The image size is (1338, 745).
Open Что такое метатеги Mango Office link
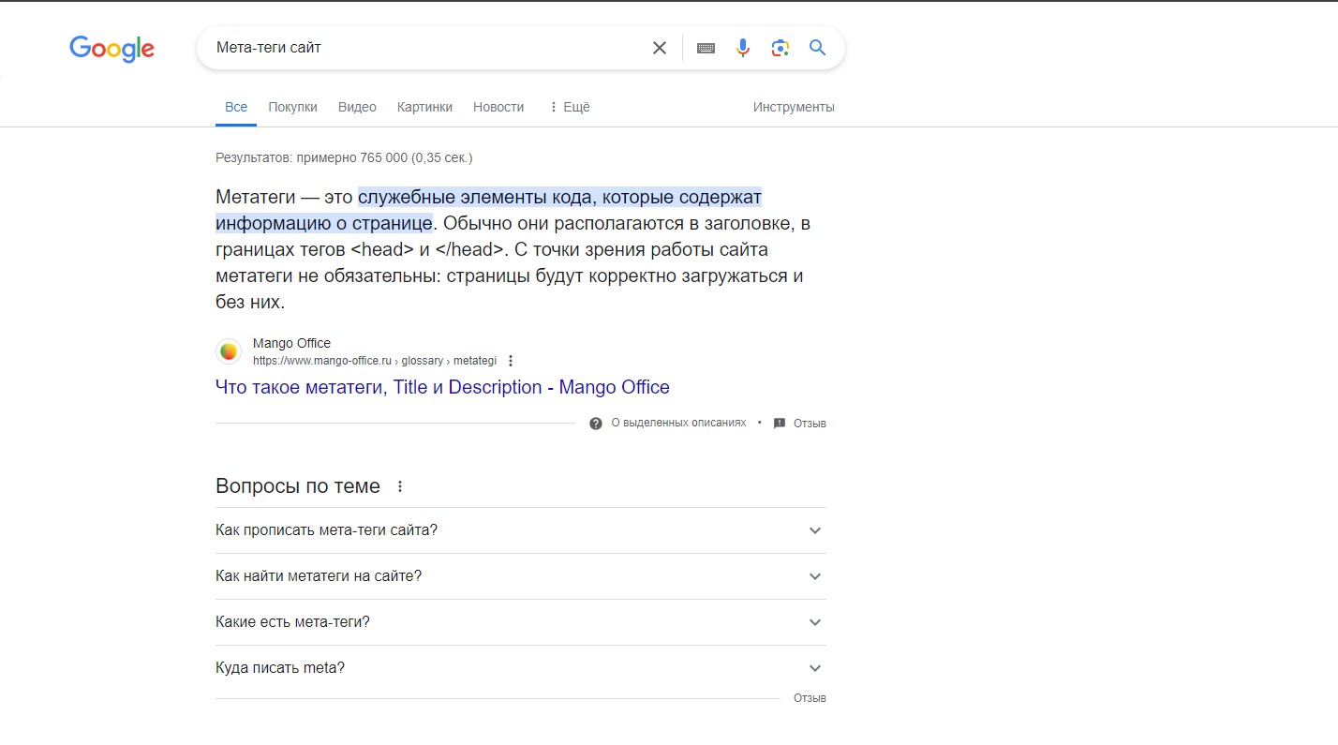[442, 387]
